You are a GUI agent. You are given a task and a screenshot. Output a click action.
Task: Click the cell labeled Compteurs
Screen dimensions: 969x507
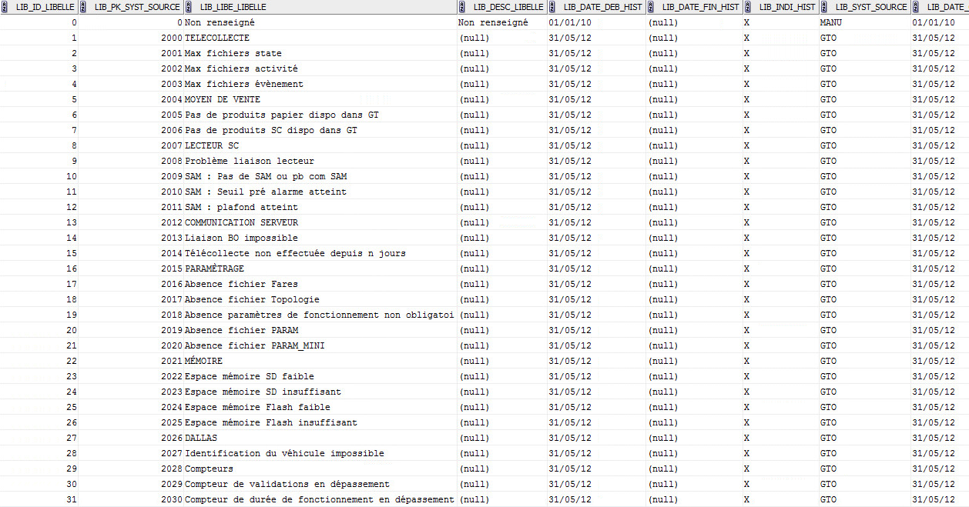click(209, 469)
